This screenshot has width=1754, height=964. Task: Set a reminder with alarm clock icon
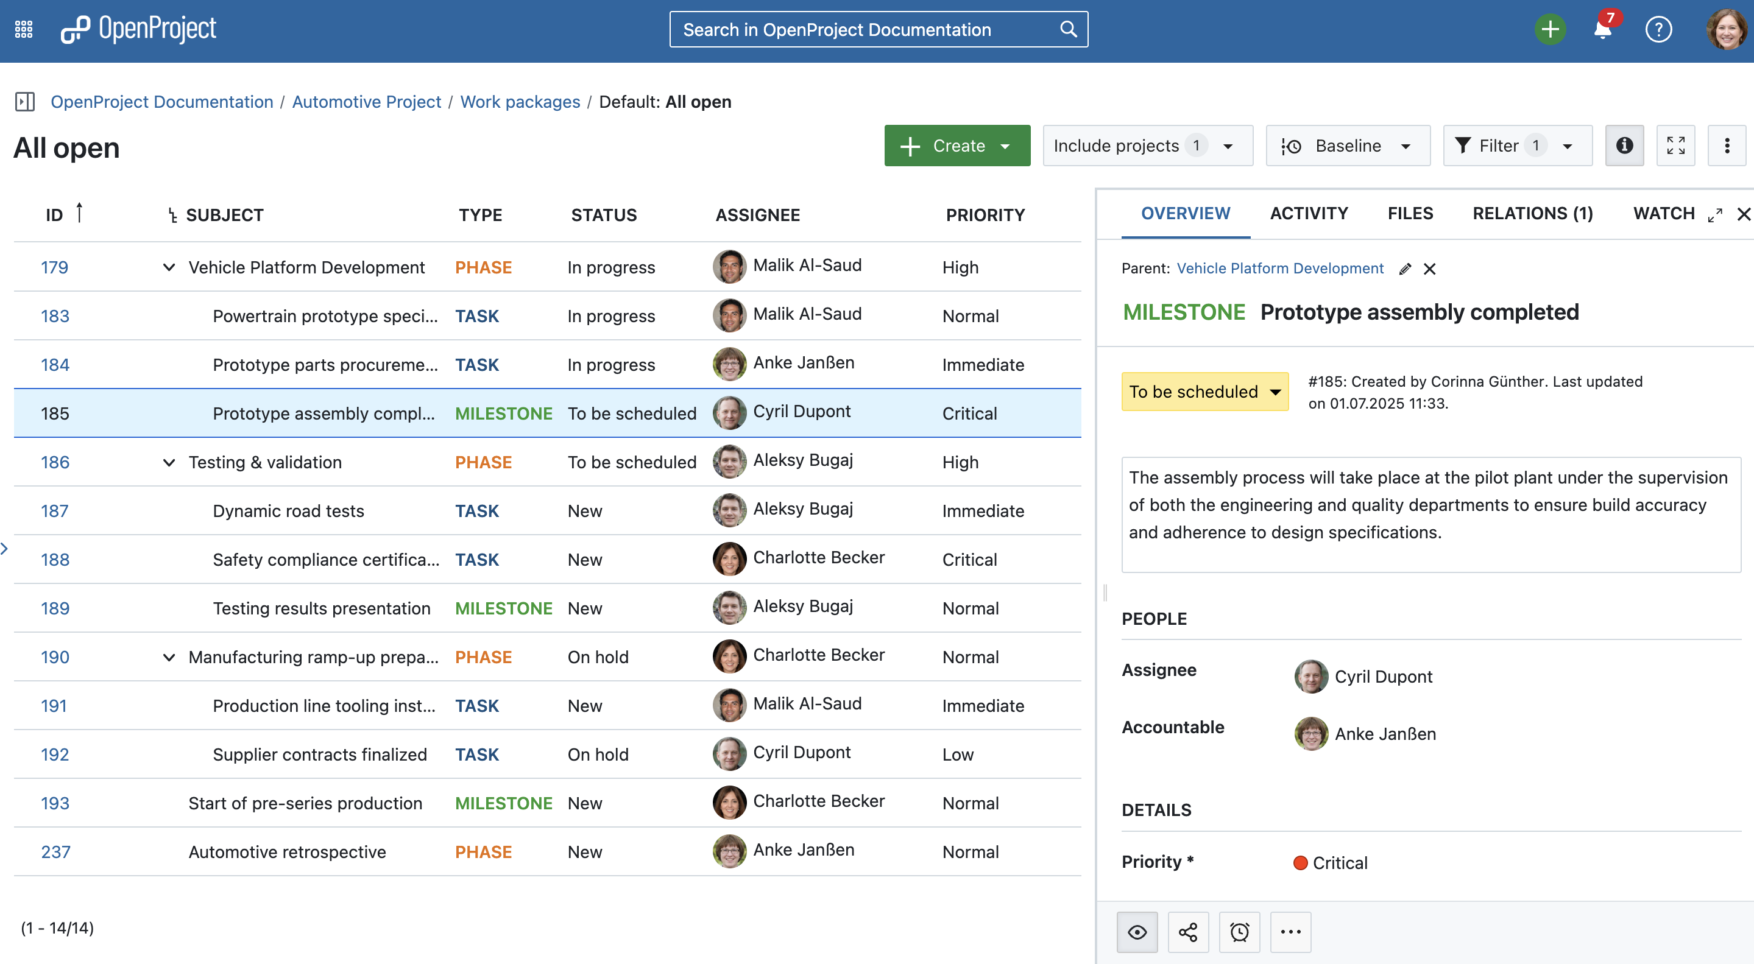pyautogui.click(x=1239, y=931)
